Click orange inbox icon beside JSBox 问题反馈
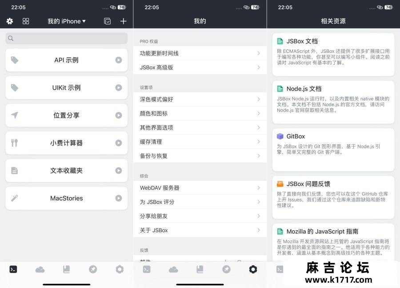 [280, 184]
